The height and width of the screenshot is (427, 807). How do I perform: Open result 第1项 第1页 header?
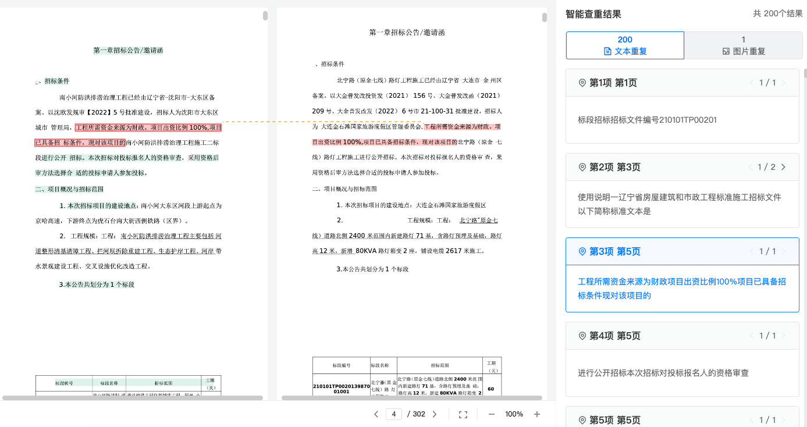(682, 83)
